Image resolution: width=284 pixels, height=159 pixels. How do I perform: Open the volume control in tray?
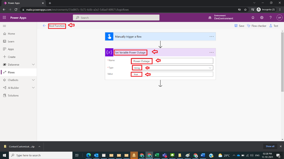point(252,155)
